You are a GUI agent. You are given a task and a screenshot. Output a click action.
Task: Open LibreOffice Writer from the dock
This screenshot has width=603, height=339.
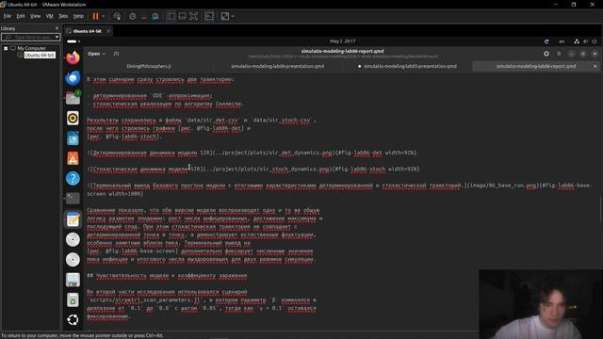point(73,138)
